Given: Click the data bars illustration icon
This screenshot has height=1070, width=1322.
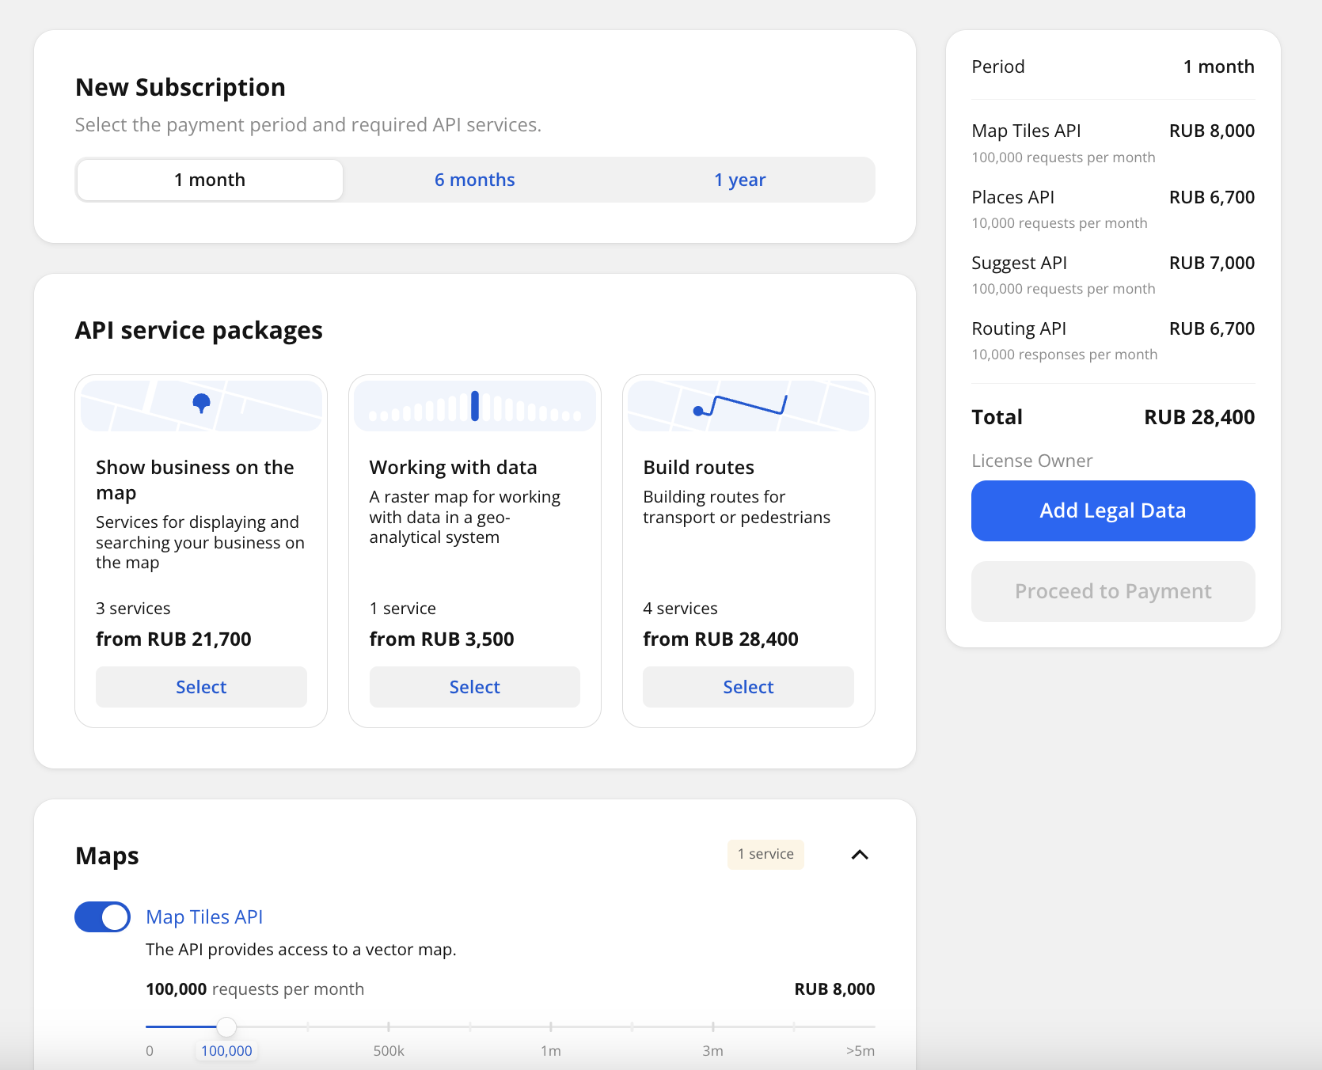Looking at the screenshot, I should (475, 406).
